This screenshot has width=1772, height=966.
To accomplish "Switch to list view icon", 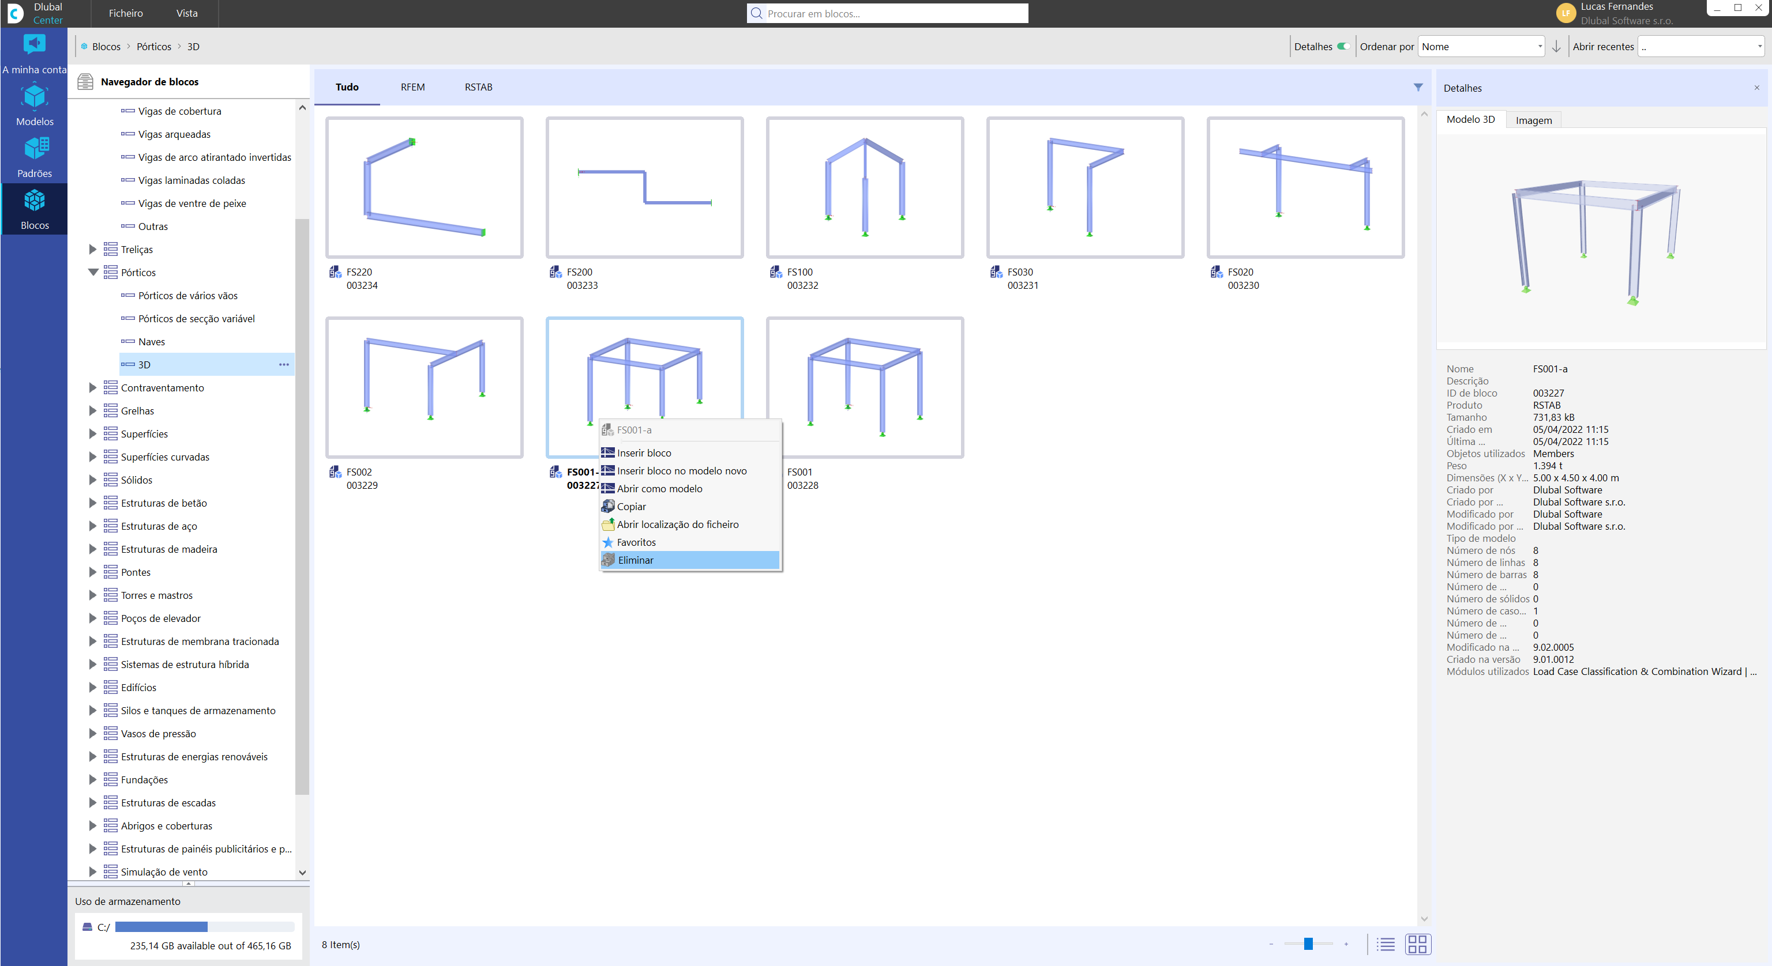I will click(1386, 944).
